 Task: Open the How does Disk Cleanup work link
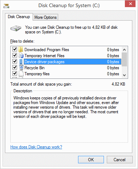[x=36, y=147]
